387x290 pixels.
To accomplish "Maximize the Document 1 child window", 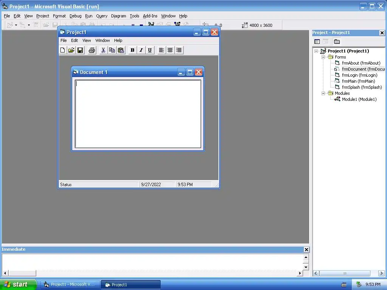I will coord(190,72).
